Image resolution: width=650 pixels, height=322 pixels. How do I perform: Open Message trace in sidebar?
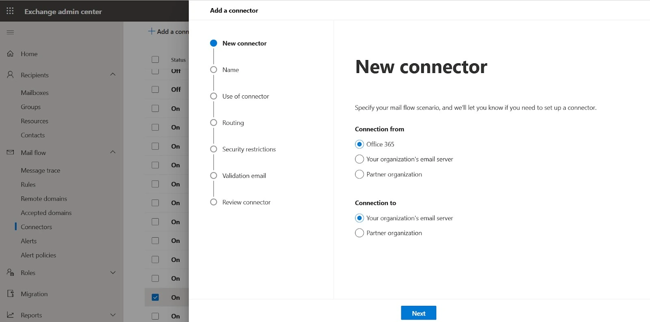click(41, 170)
